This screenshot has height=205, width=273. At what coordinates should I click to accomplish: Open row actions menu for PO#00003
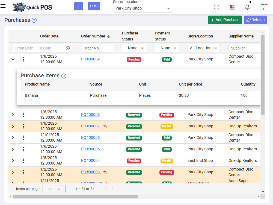tap(24, 172)
